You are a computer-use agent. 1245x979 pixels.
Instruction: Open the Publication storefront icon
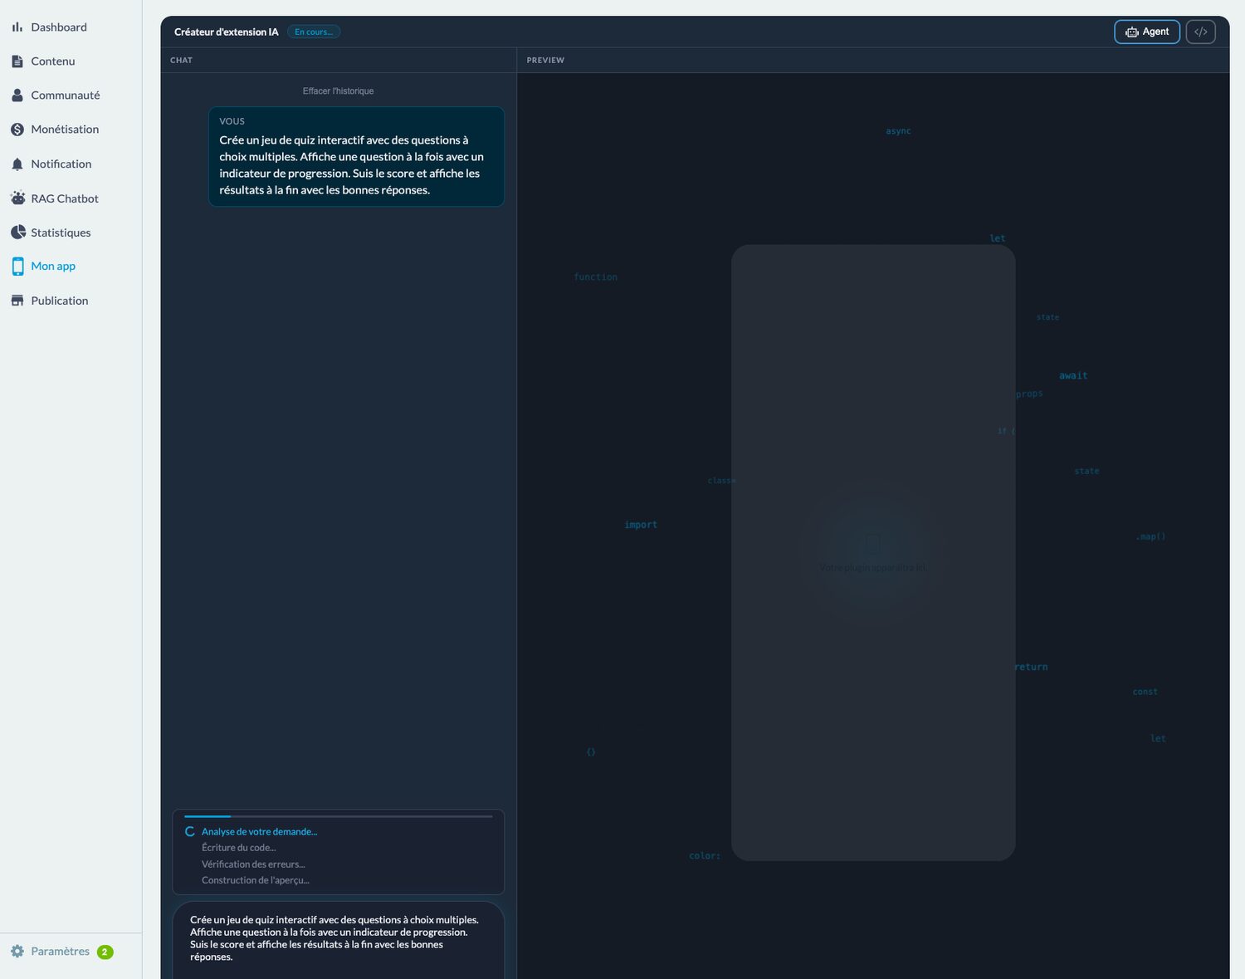[x=17, y=301]
